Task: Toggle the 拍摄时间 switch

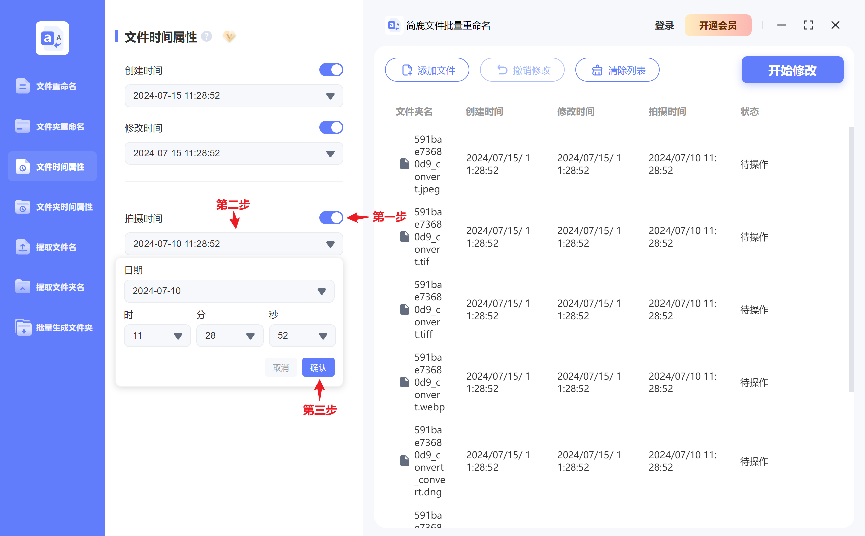Action: 331,218
